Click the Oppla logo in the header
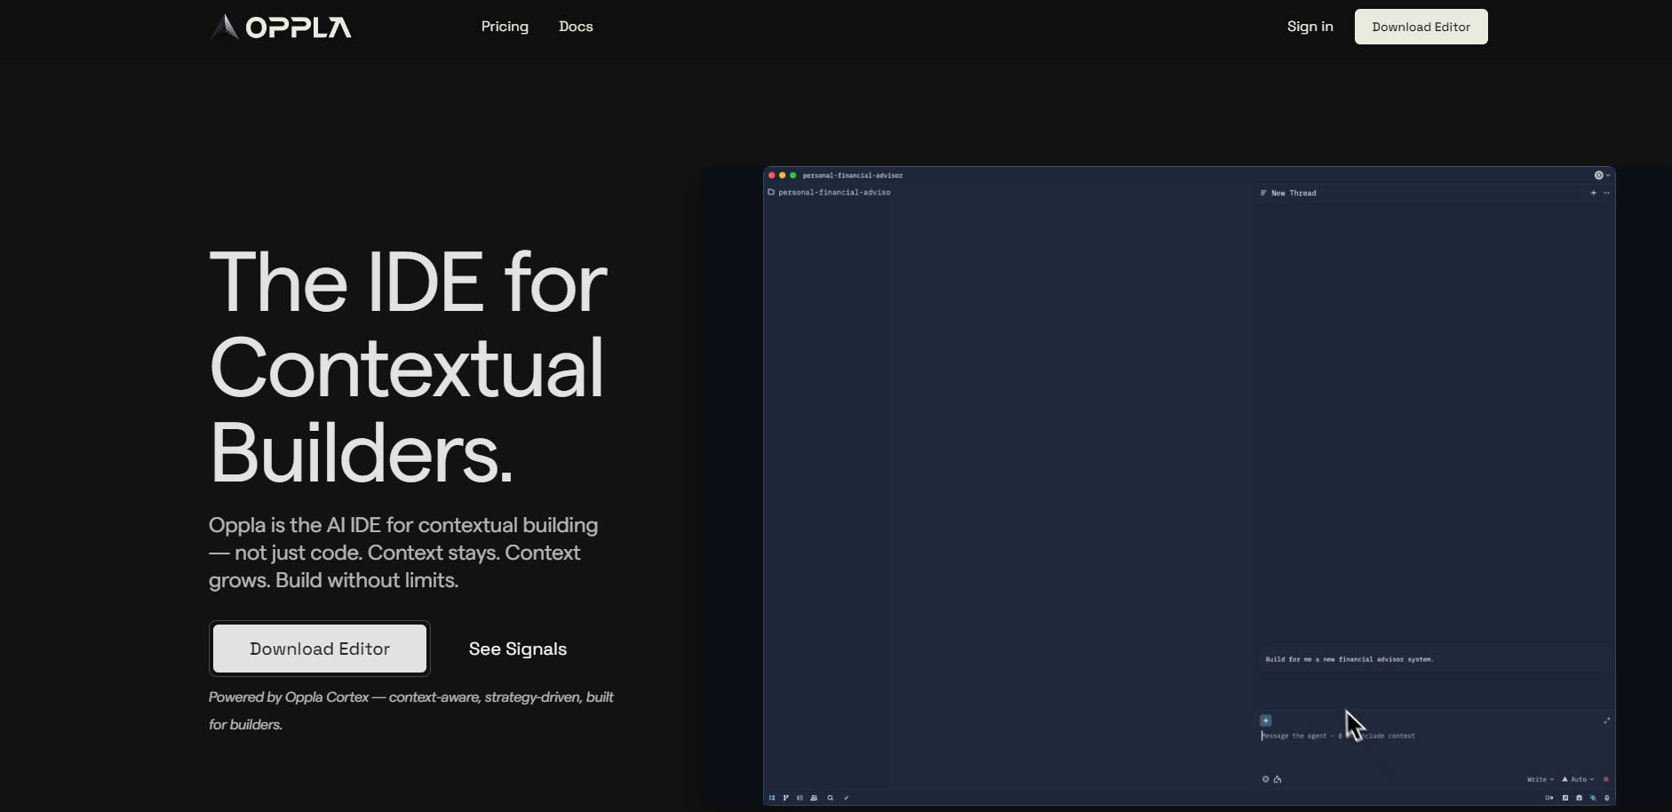This screenshot has width=1672, height=812. 281,27
